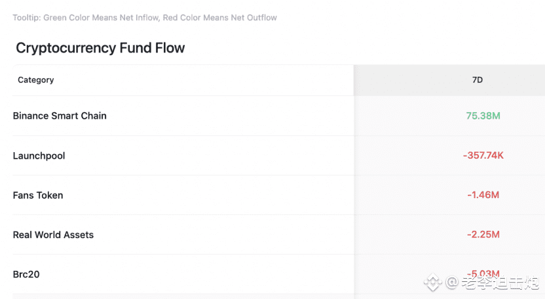Click the 75.38M inflow value
The image size is (545, 299).
point(483,116)
